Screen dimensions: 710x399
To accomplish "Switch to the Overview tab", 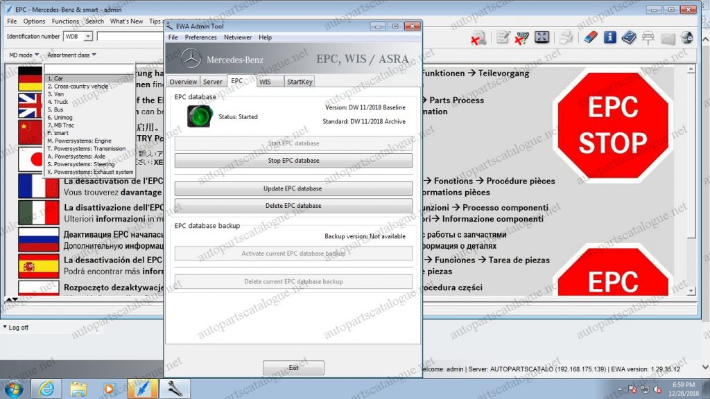I will (183, 82).
